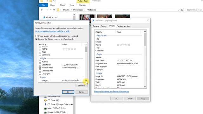The image size is (203, 114).
Task: Click Downloads in the address path
Action: (x=78, y=10)
